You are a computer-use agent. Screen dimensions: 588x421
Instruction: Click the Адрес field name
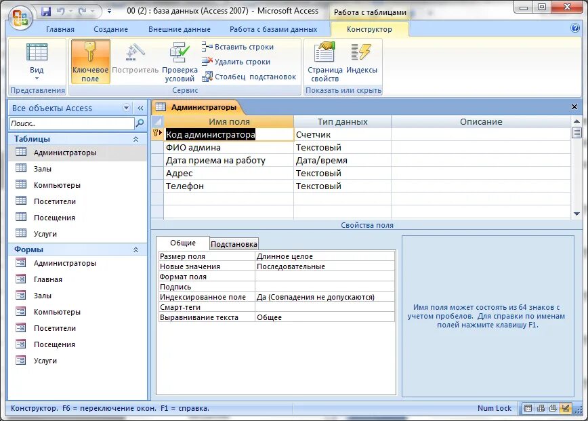point(228,174)
